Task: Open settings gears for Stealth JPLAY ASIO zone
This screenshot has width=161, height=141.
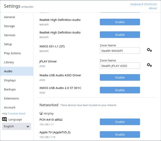Action: tap(149, 65)
